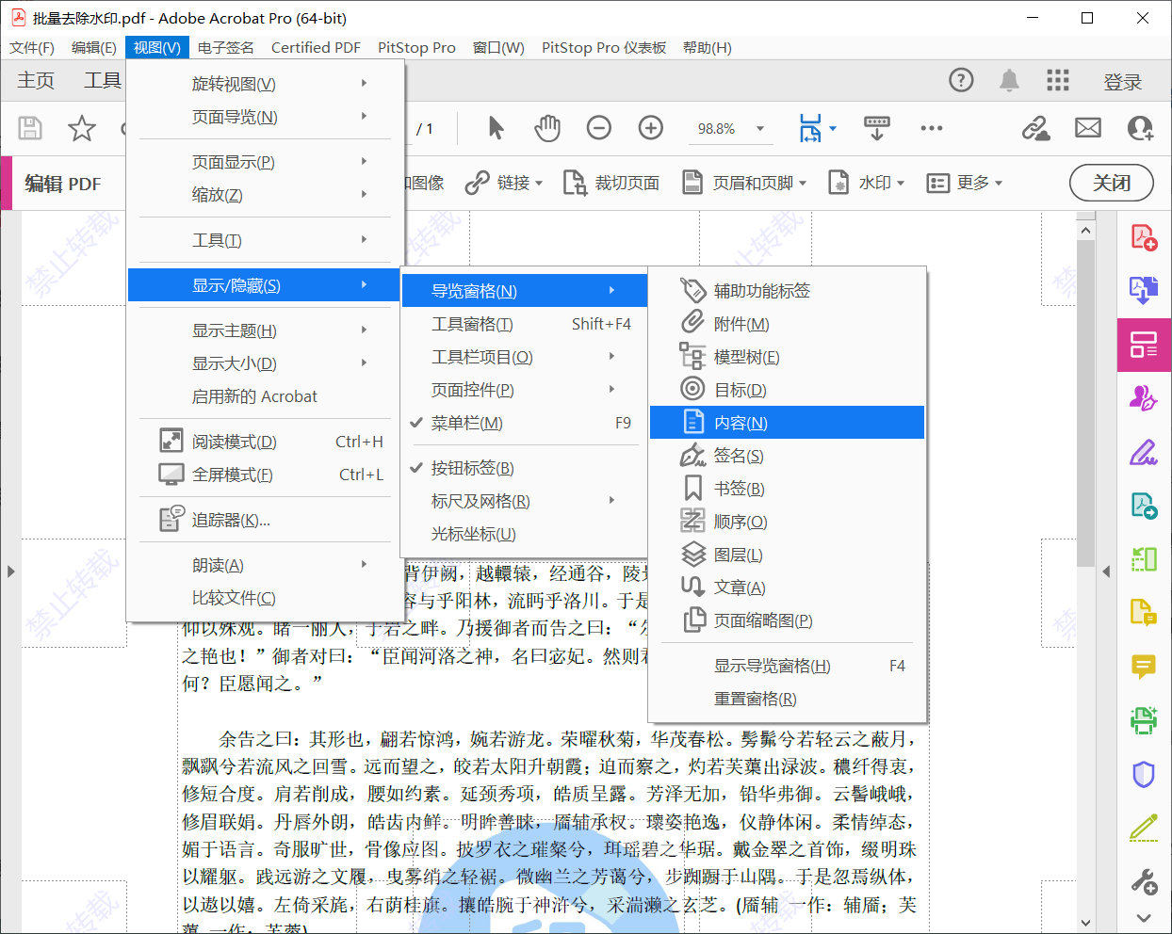
Task: Select 辅助功能标签 pane icon
Action: click(x=692, y=291)
